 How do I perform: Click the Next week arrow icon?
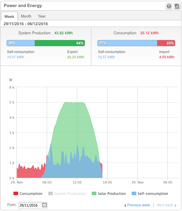176,205
